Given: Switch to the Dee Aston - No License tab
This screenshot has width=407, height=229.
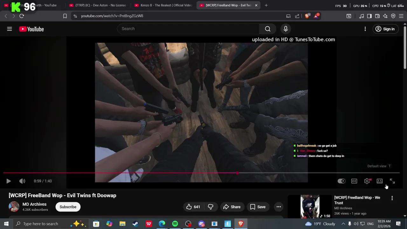Looking at the screenshot, I should pyautogui.click(x=98, y=5).
